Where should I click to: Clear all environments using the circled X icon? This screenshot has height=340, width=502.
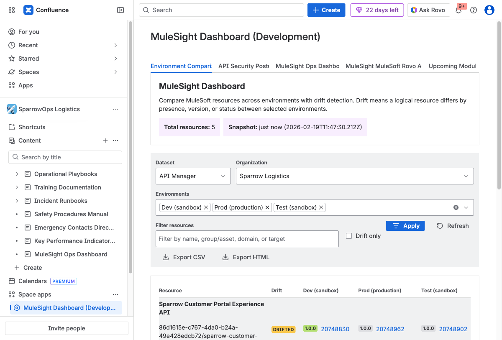point(456,207)
